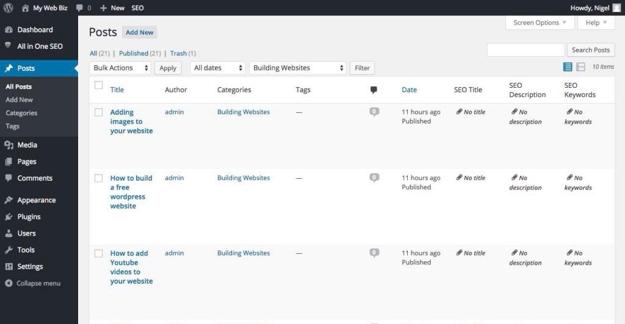The height and width of the screenshot is (324, 625).
Task: Check the How to build a free wordpress post
Action: pos(98,178)
